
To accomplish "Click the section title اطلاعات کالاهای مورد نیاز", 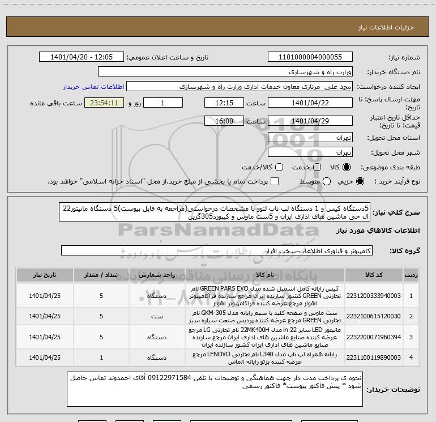I will tap(378, 231).
